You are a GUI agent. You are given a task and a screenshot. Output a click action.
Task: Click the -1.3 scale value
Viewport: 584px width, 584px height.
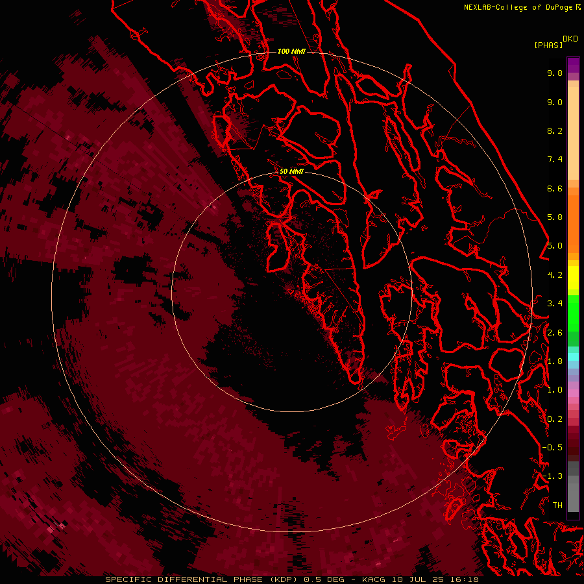click(x=552, y=476)
